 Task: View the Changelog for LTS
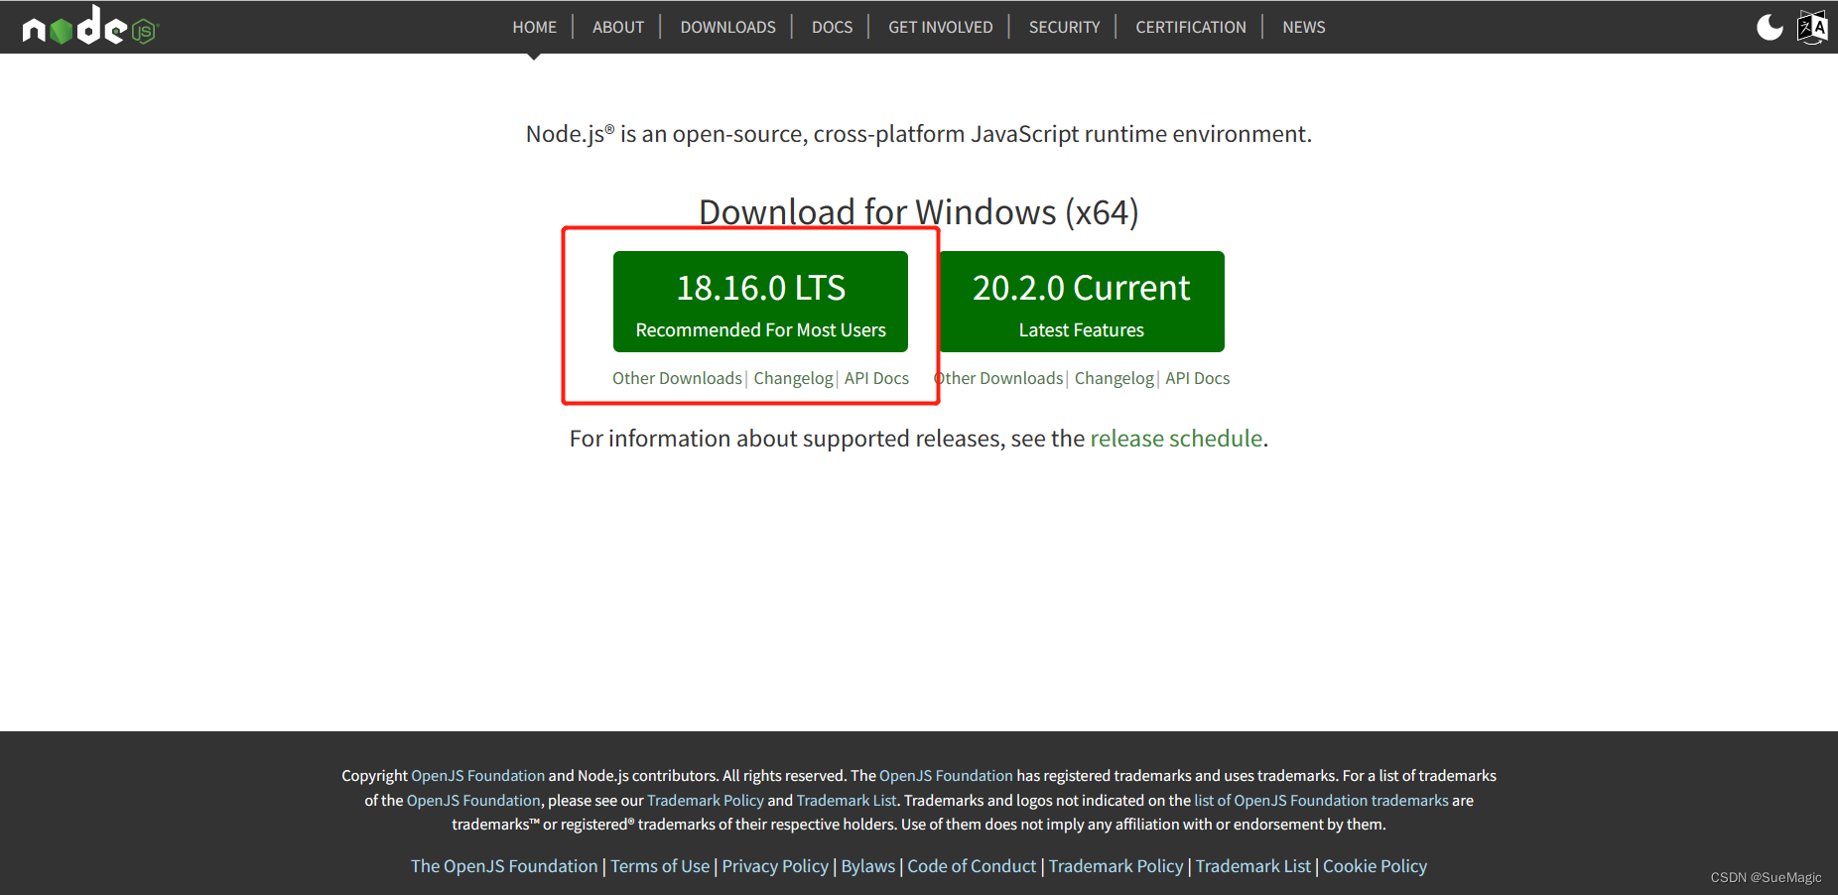pyautogui.click(x=793, y=378)
